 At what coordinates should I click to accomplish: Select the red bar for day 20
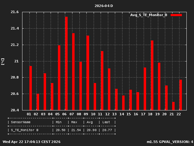(x=166, y=98)
